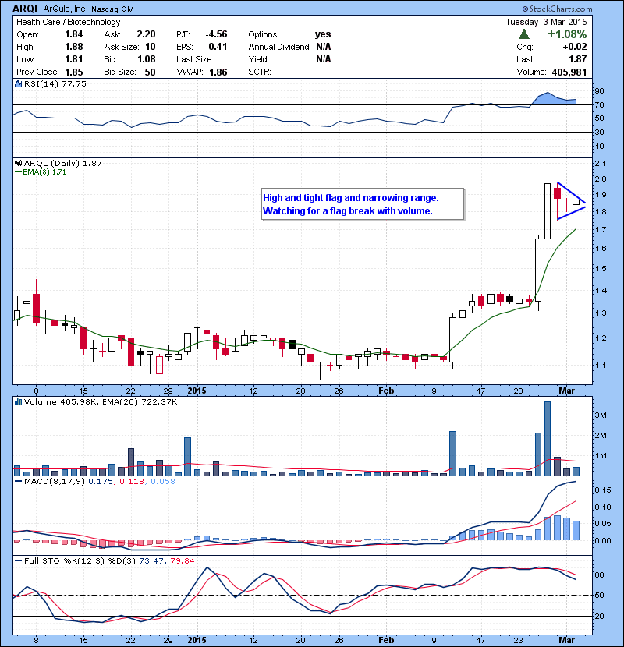Click the 0.15 level on MACD axis
Image resolution: width=624 pixels, height=647 pixels.
602,490
